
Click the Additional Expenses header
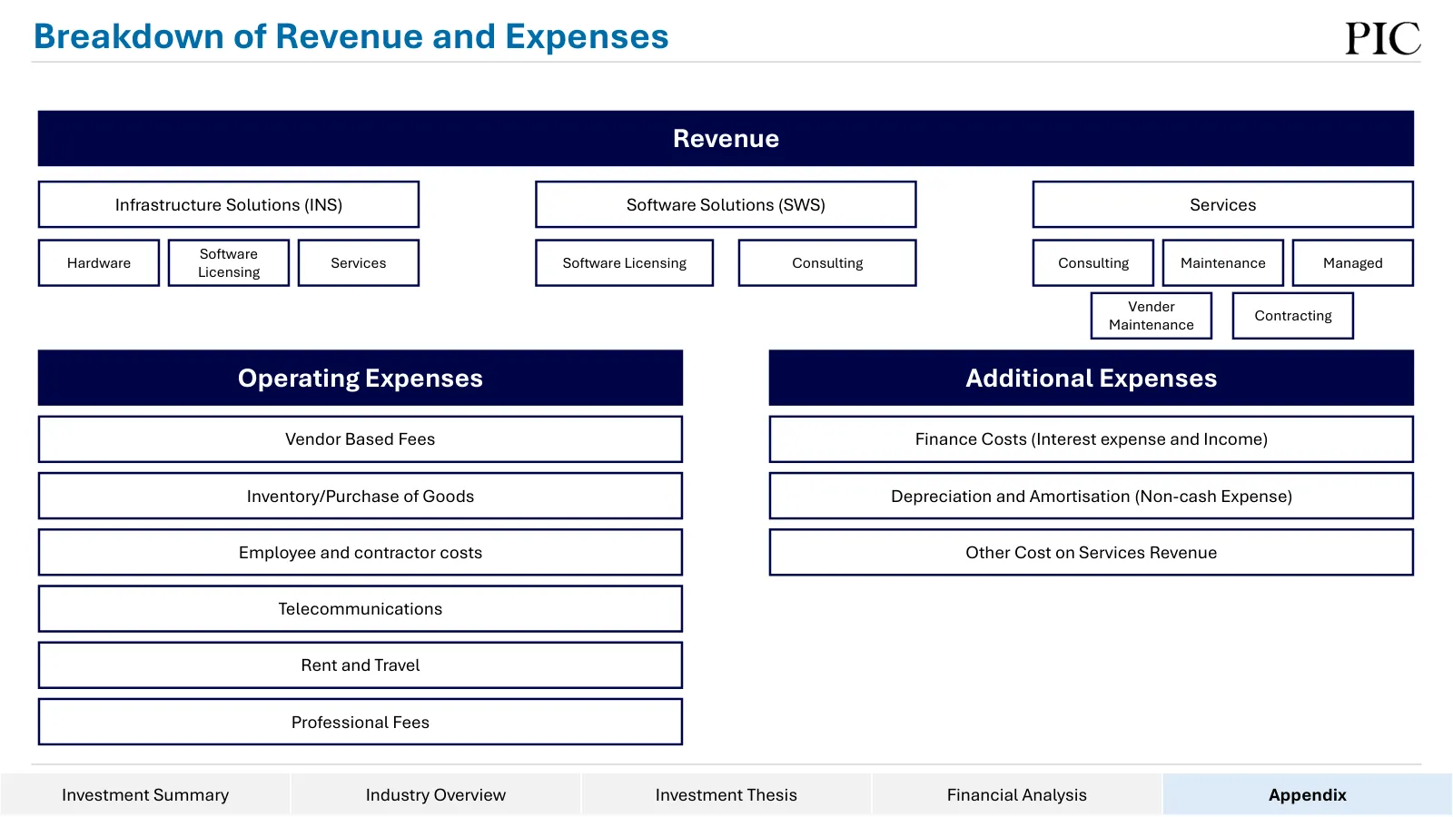tap(1092, 378)
